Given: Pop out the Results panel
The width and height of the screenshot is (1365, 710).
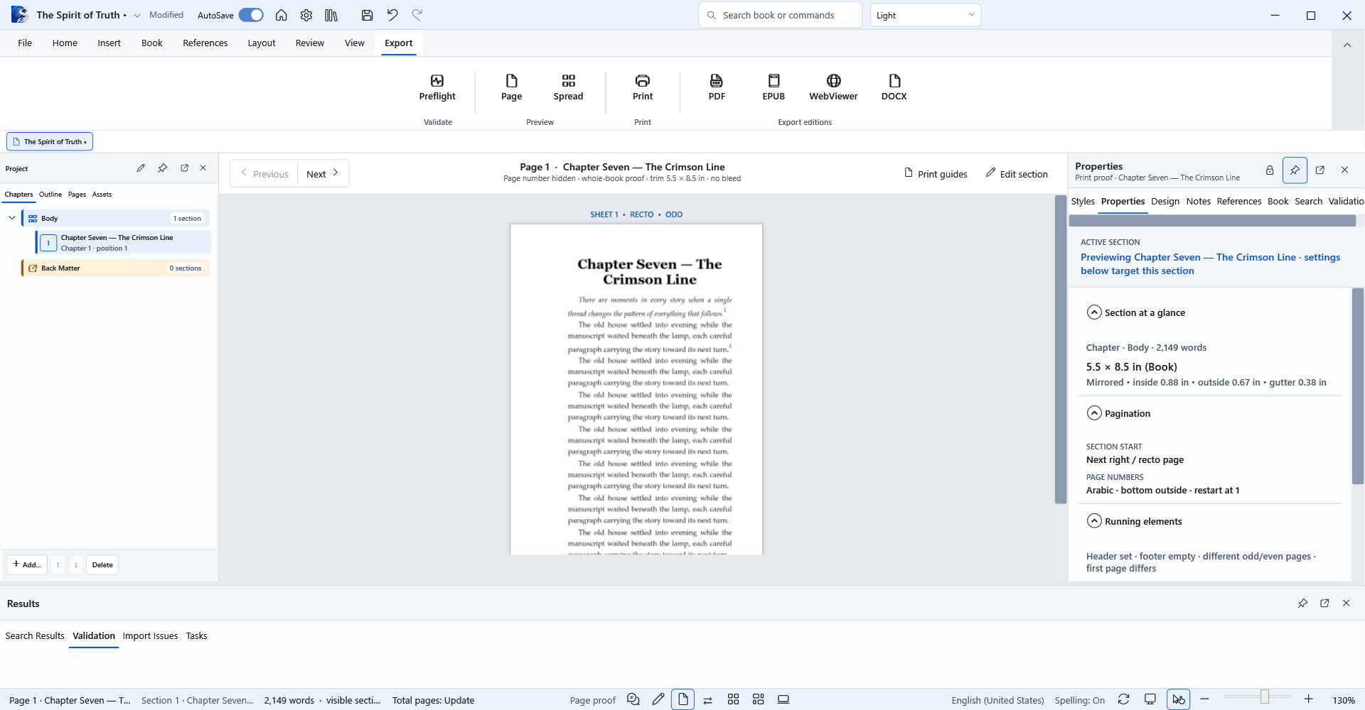Looking at the screenshot, I should [x=1324, y=603].
